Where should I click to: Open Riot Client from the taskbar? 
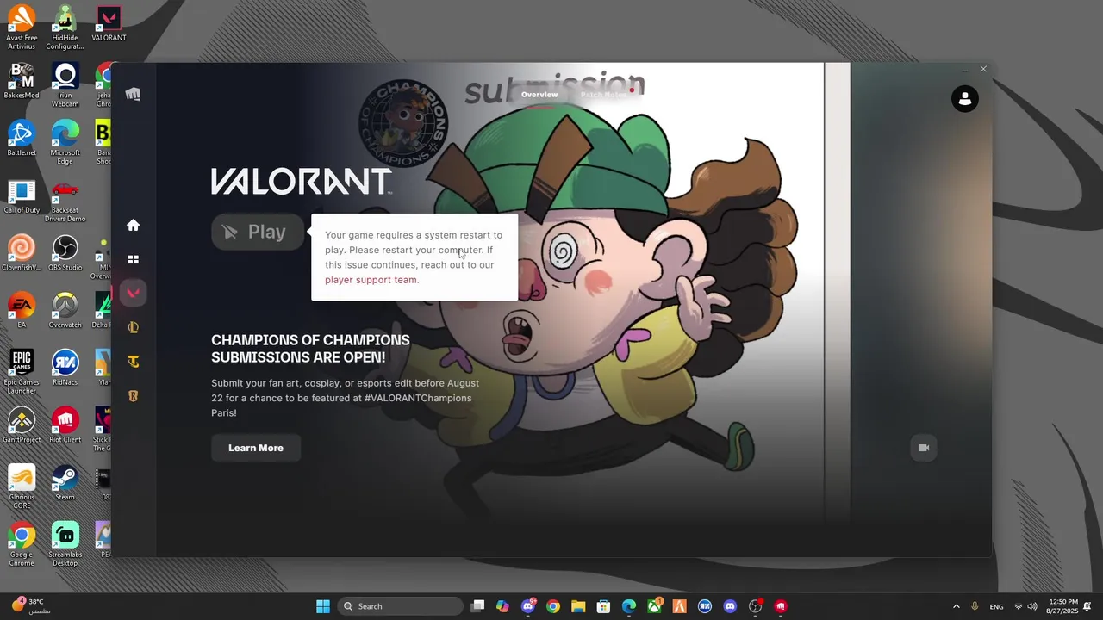click(x=781, y=606)
